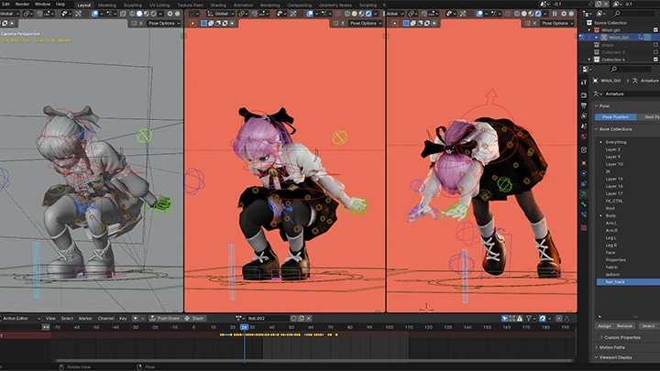This screenshot has height=371, width=660.
Task: Toggle shape collection exclude checkbox
Action: point(655,45)
